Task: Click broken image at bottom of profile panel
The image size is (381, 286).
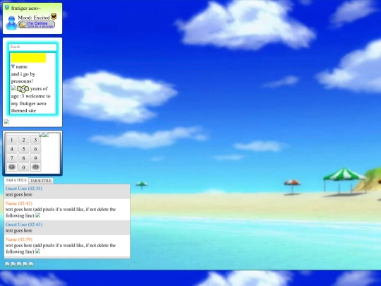Action: 6,121
